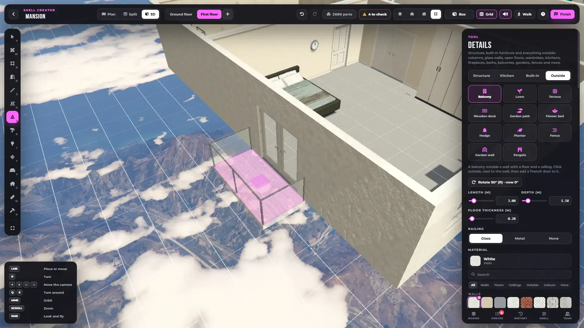The width and height of the screenshot is (584, 328).
Task: Select the cursor pointer tool in left toolbar
Action: [12, 37]
